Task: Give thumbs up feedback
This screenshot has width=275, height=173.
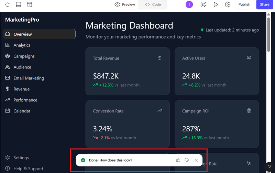Action: pos(178,160)
